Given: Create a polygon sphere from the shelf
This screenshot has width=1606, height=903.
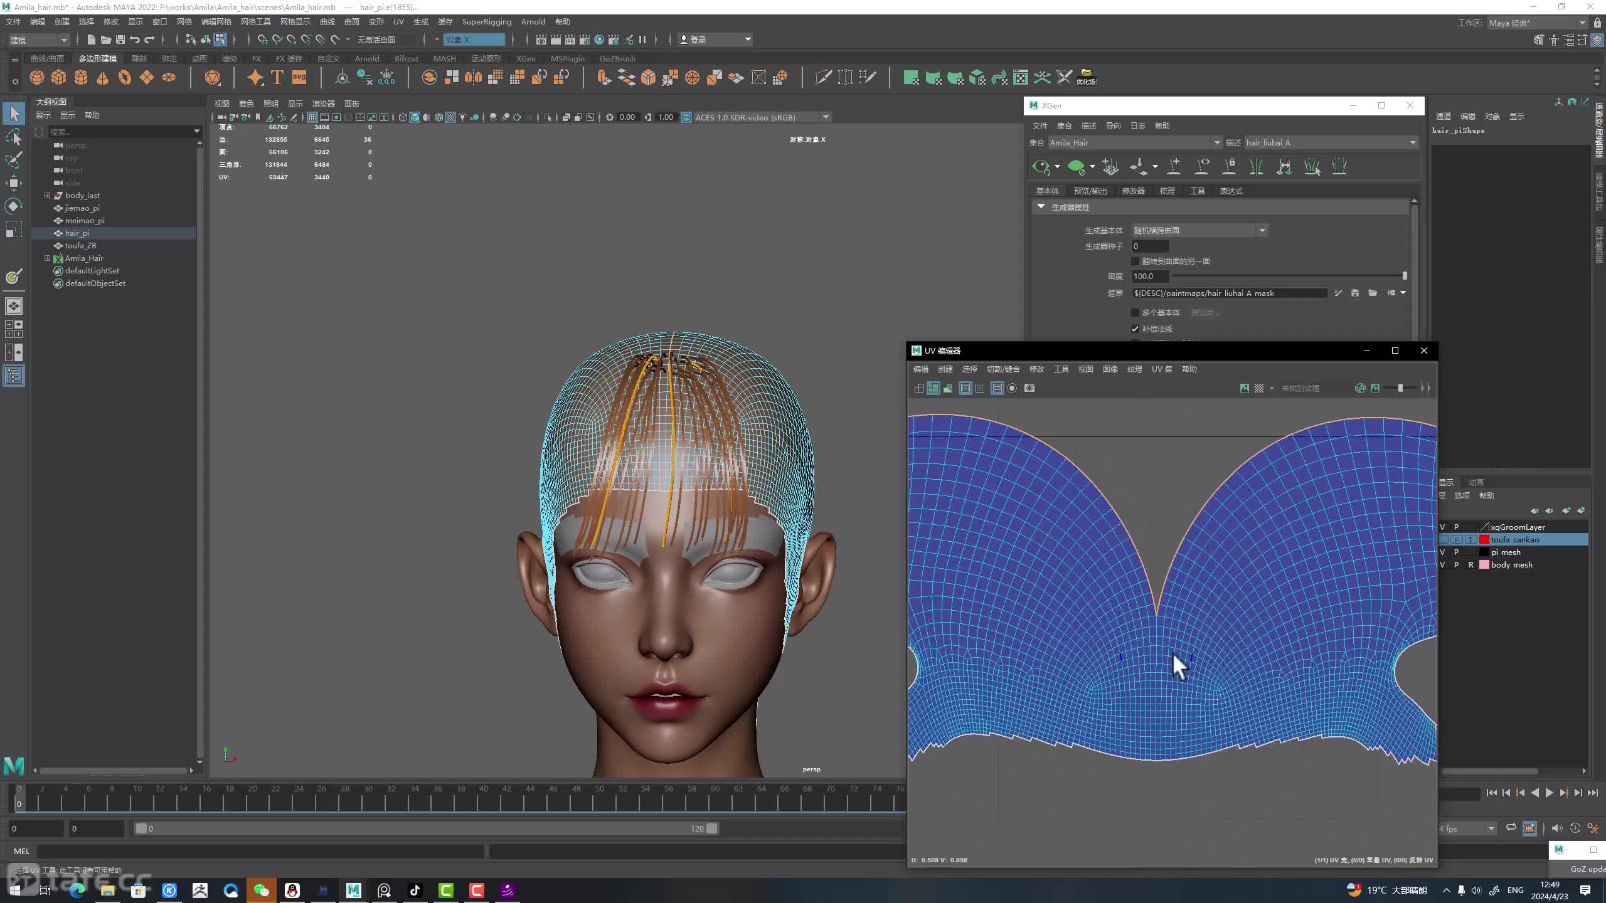Looking at the screenshot, I should pos(37,77).
